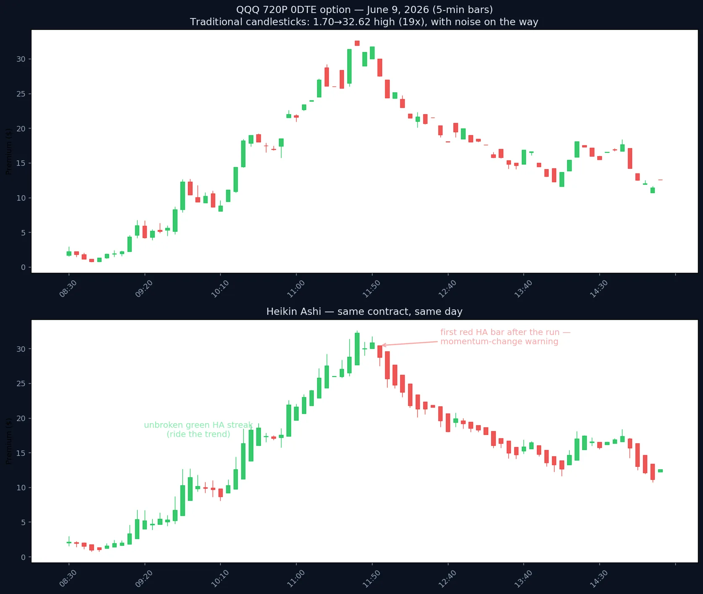Click the 14:30 tick under the traditional candlestick chart
Viewport: 703px width, 594px height.
(x=599, y=289)
